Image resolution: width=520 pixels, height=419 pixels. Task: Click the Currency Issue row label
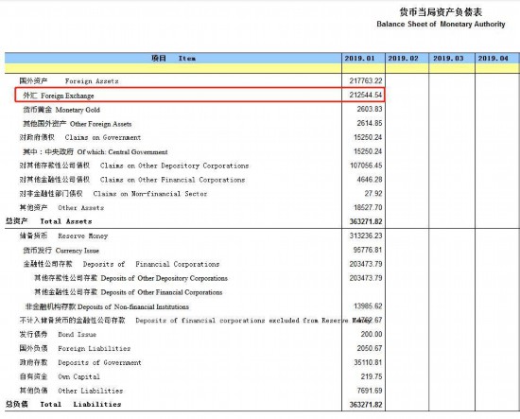point(61,251)
